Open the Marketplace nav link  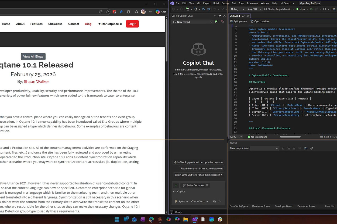pos(110,24)
